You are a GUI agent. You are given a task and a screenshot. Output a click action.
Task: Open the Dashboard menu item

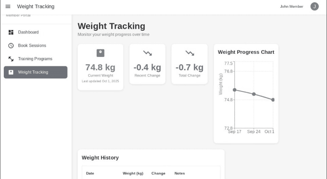[28, 32]
